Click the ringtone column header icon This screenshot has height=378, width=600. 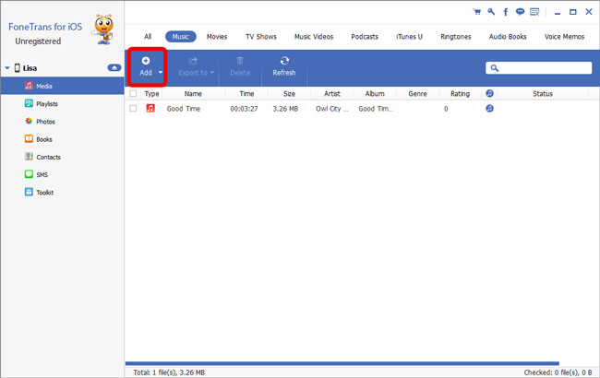click(489, 93)
